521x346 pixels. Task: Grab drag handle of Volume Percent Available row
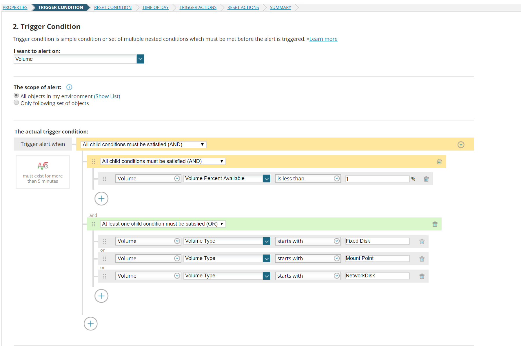tap(105, 179)
